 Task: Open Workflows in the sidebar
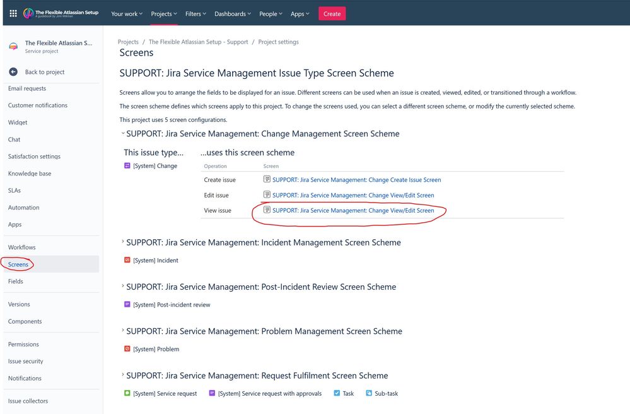pyautogui.click(x=21, y=247)
